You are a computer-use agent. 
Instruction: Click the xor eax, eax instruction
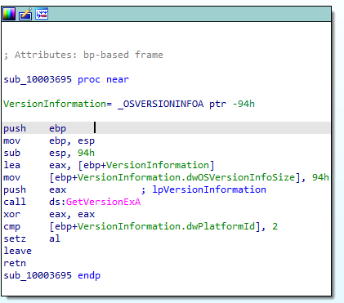[x=49, y=214]
